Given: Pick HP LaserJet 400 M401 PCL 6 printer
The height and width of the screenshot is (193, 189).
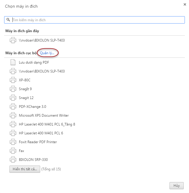Looking at the screenshot, I should click(x=41, y=133).
